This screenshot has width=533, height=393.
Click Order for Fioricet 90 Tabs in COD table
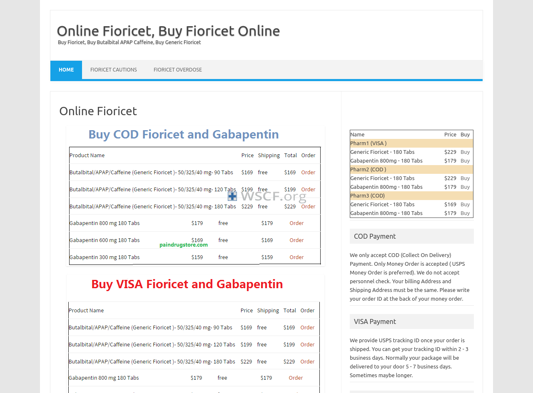tap(308, 172)
